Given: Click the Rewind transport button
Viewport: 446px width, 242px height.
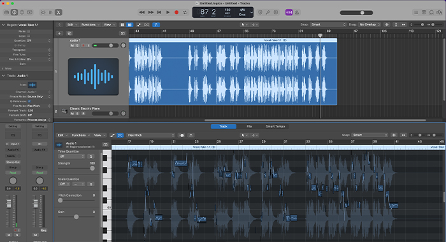Looking at the screenshot, I should (x=141, y=12).
